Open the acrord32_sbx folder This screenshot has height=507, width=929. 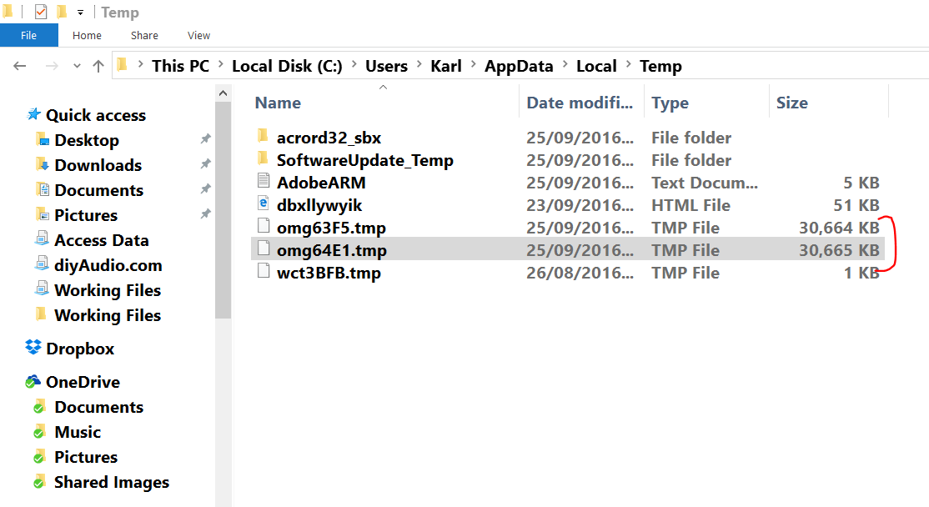(329, 138)
